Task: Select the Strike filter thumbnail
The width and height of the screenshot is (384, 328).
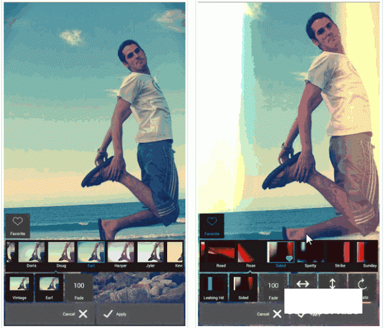Action: click(340, 255)
